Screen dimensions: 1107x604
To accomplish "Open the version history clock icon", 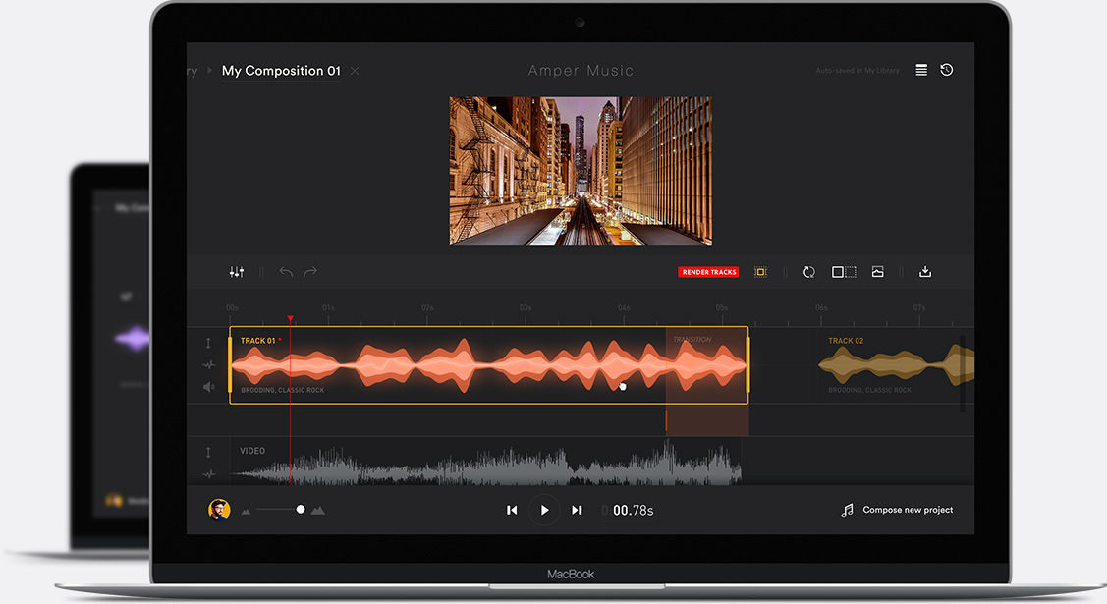I will pyautogui.click(x=947, y=69).
